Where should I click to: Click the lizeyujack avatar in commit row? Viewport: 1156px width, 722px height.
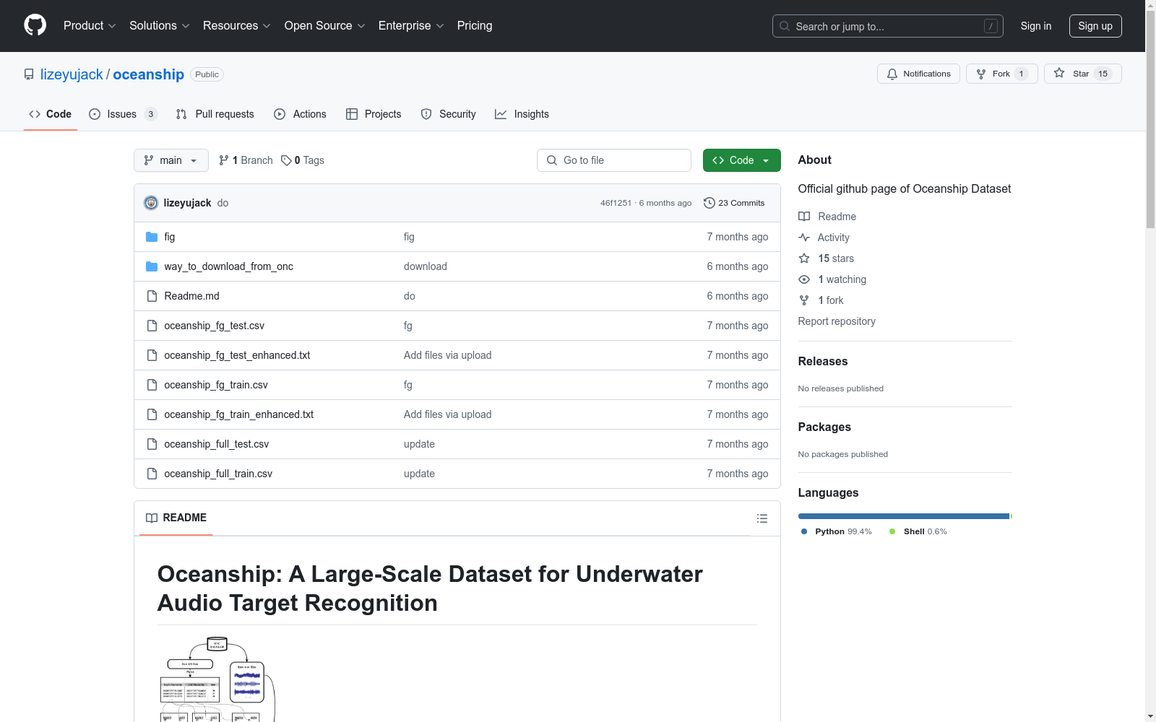pyautogui.click(x=151, y=203)
